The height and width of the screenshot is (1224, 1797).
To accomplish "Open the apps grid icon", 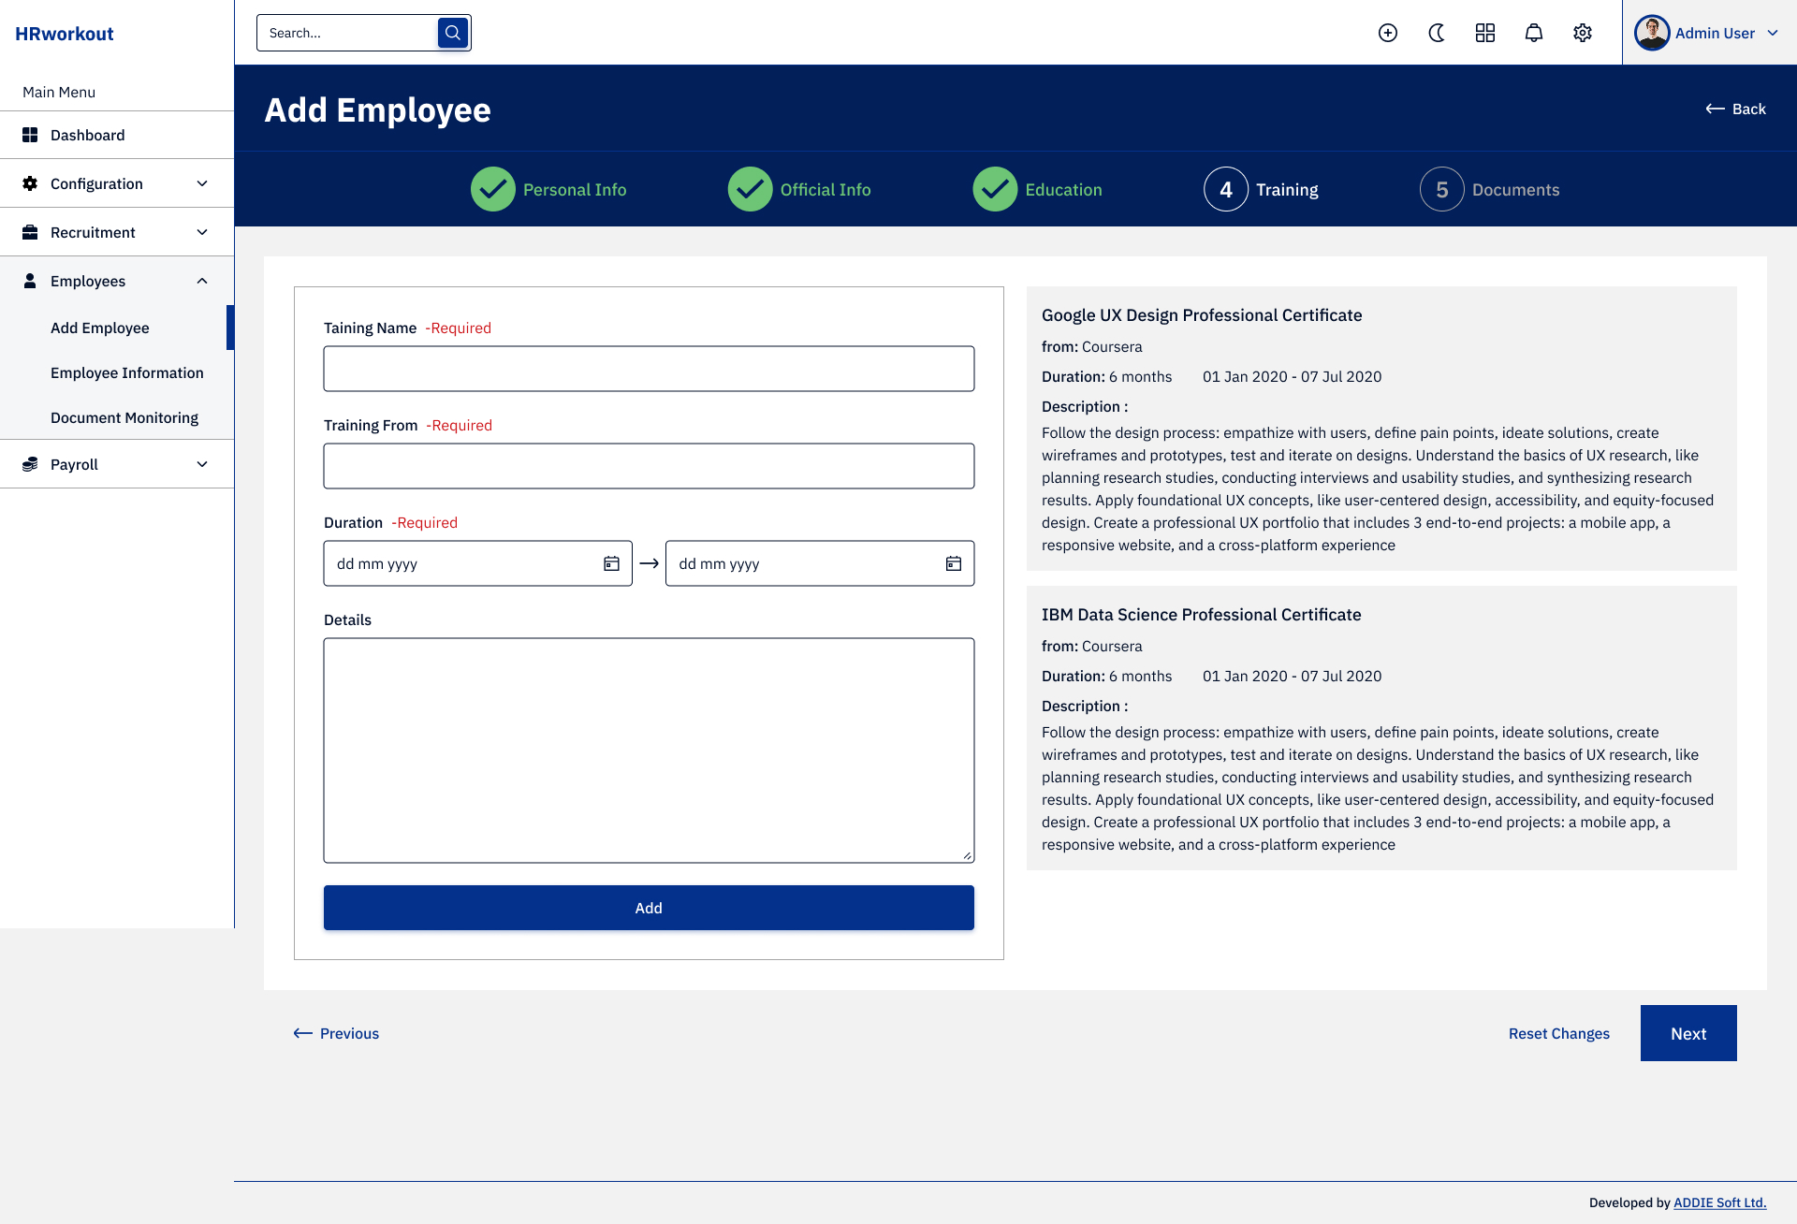I will (1485, 33).
